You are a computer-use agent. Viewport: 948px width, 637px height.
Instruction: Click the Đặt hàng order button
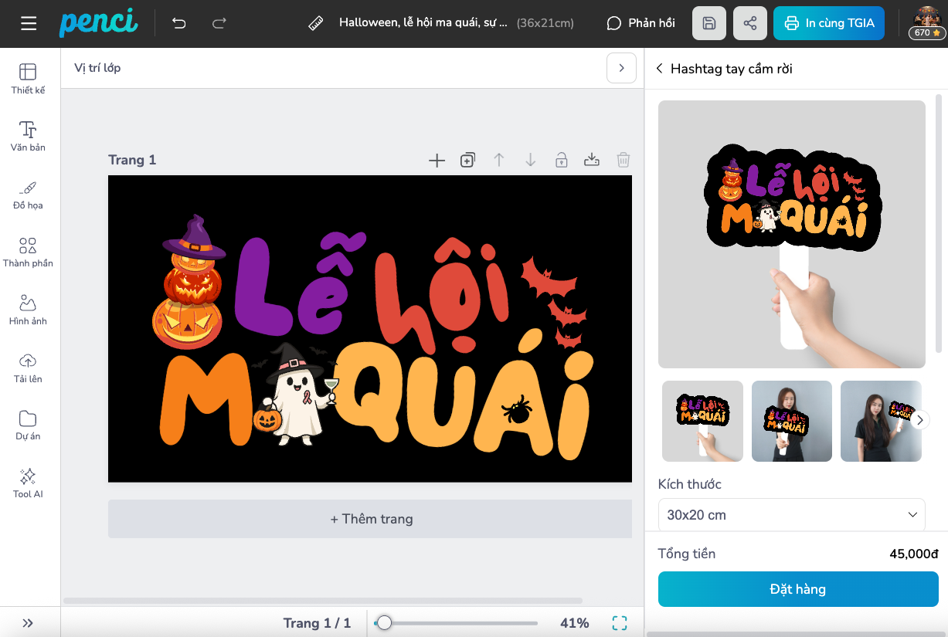click(x=797, y=589)
